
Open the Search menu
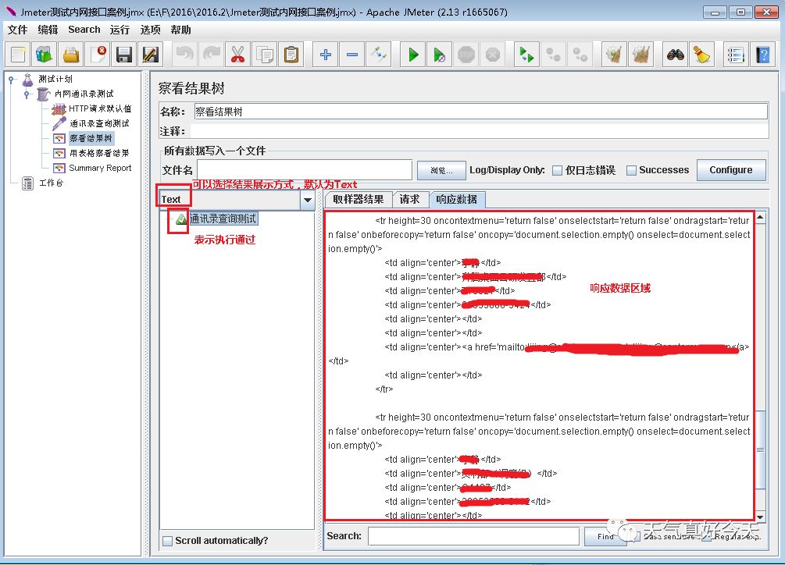click(84, 30)
